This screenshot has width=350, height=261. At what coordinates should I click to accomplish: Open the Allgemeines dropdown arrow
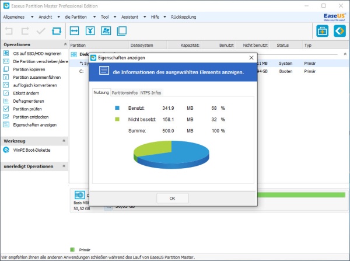point(32,17)
